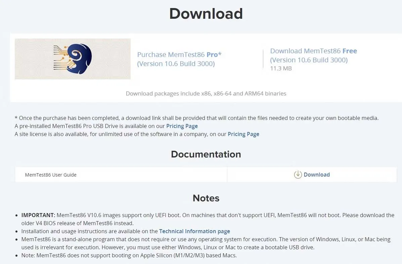Open Pricing Page link for pre-installed USB drive

pyautogui.click(x=182, y=126)
